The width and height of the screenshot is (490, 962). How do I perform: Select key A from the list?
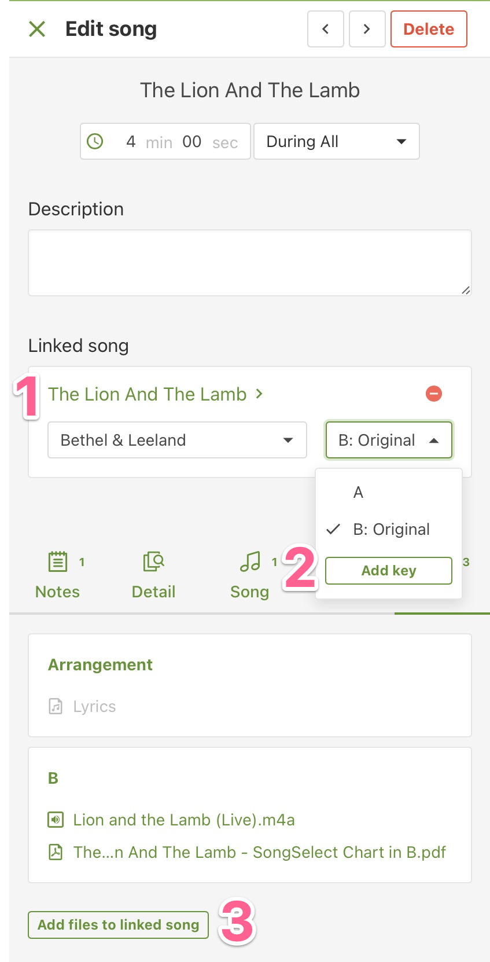coord(359,493)
